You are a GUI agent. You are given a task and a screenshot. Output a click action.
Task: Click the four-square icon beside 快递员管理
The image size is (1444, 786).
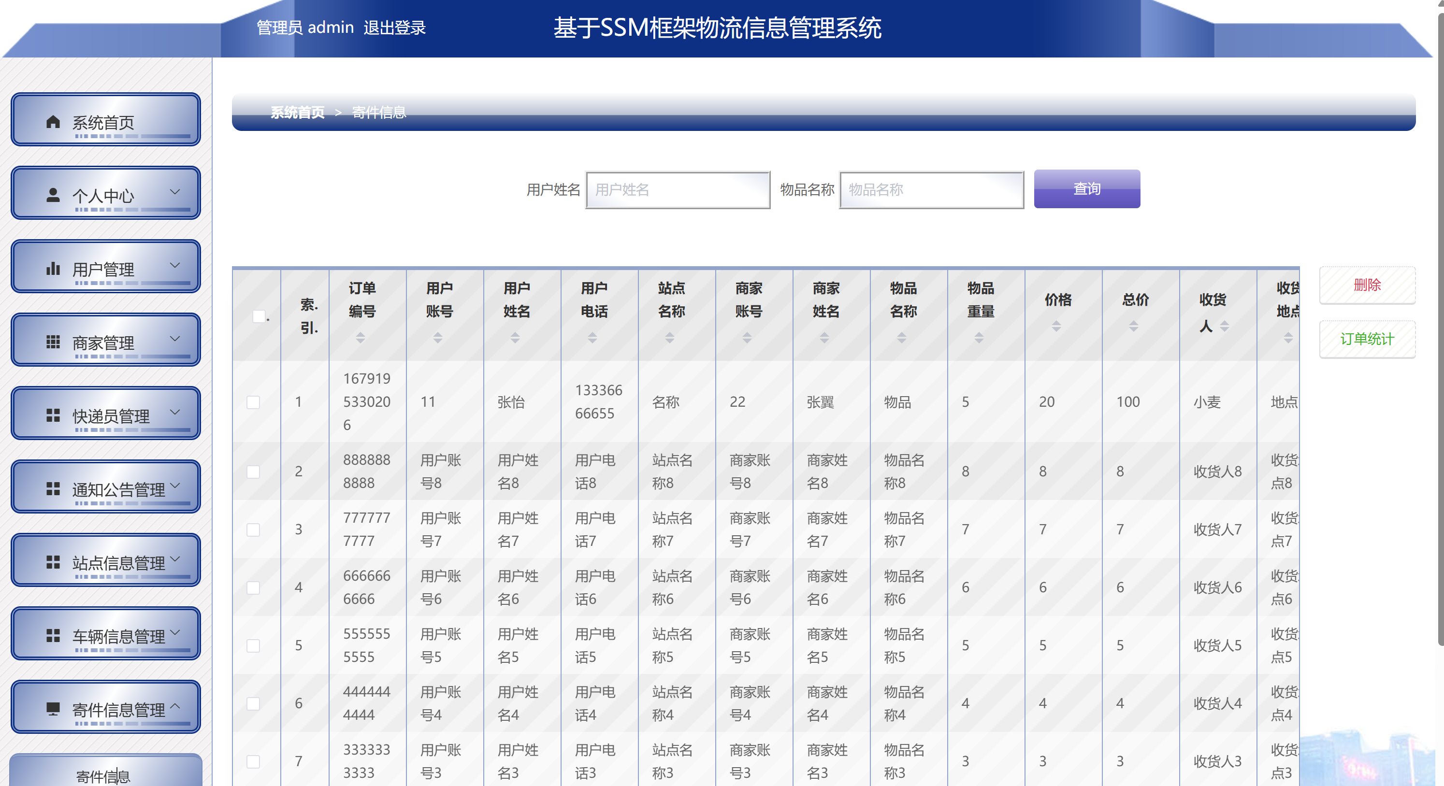(x=53, y=415)
